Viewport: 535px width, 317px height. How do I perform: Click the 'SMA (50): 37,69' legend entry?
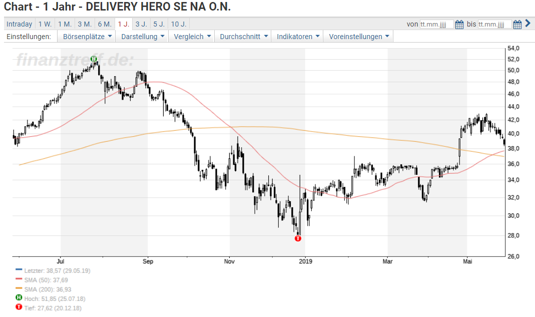(46, 280)
